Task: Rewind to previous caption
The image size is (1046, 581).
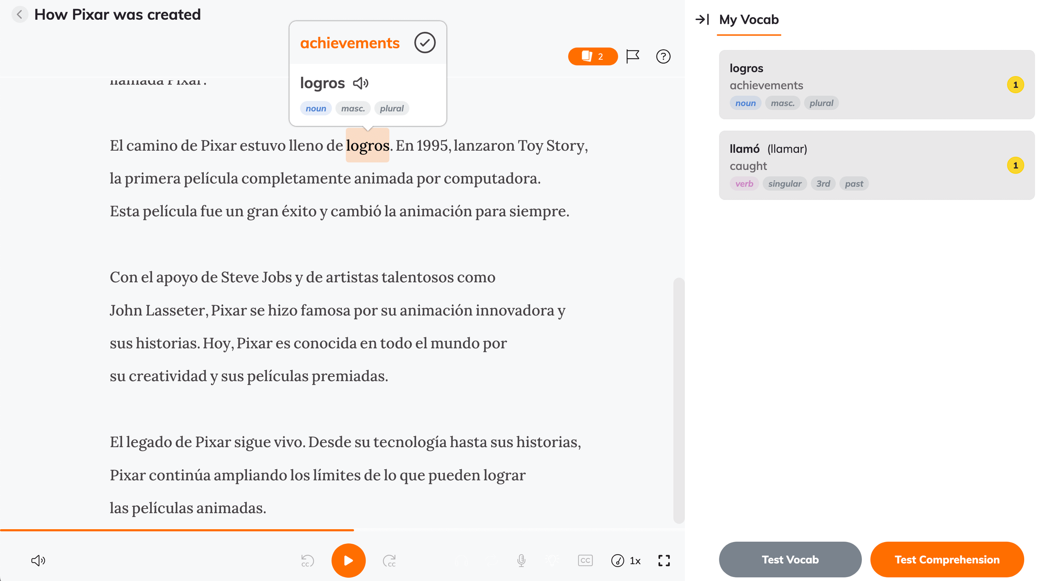Action: point(308,561)
